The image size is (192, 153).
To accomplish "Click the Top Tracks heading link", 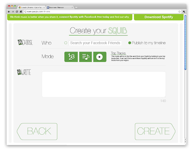I will tap(118, 53).
